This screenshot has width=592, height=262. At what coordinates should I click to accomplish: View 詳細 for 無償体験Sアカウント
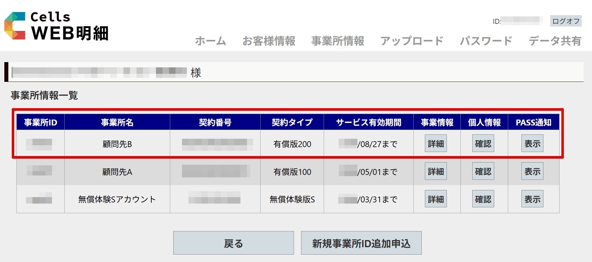[436, 199]
